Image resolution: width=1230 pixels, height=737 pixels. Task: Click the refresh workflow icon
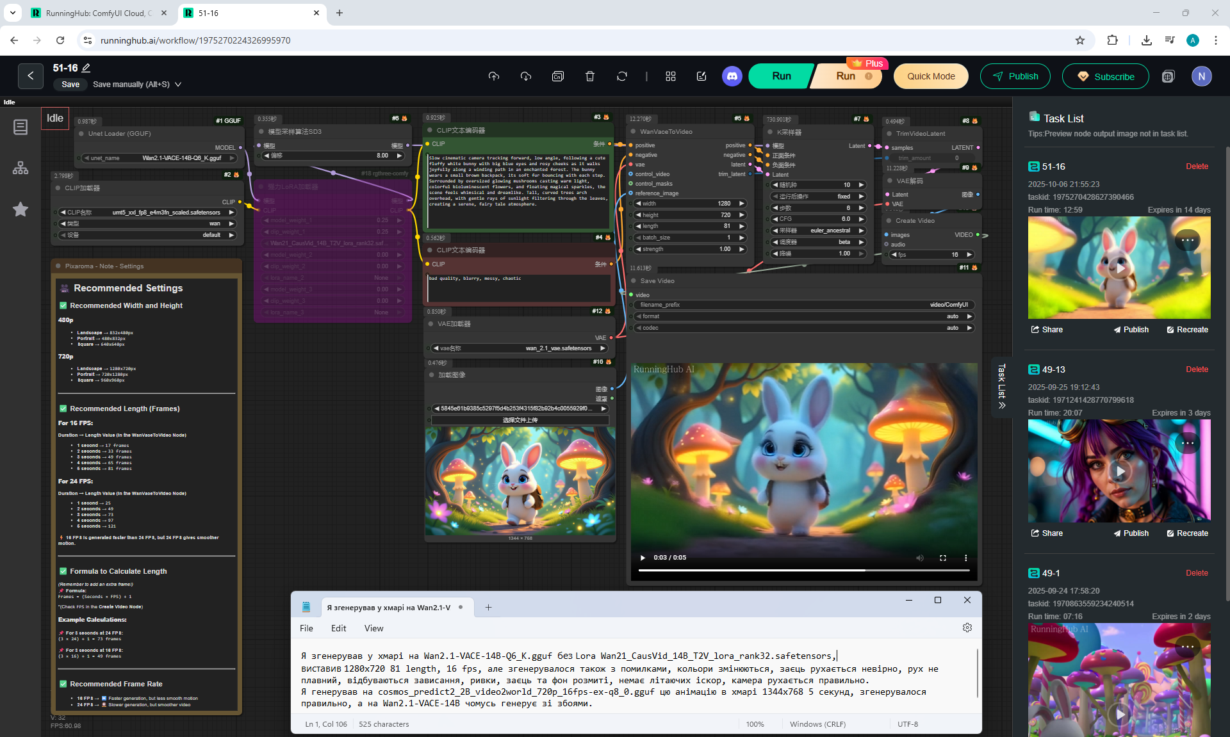(621, 76)
